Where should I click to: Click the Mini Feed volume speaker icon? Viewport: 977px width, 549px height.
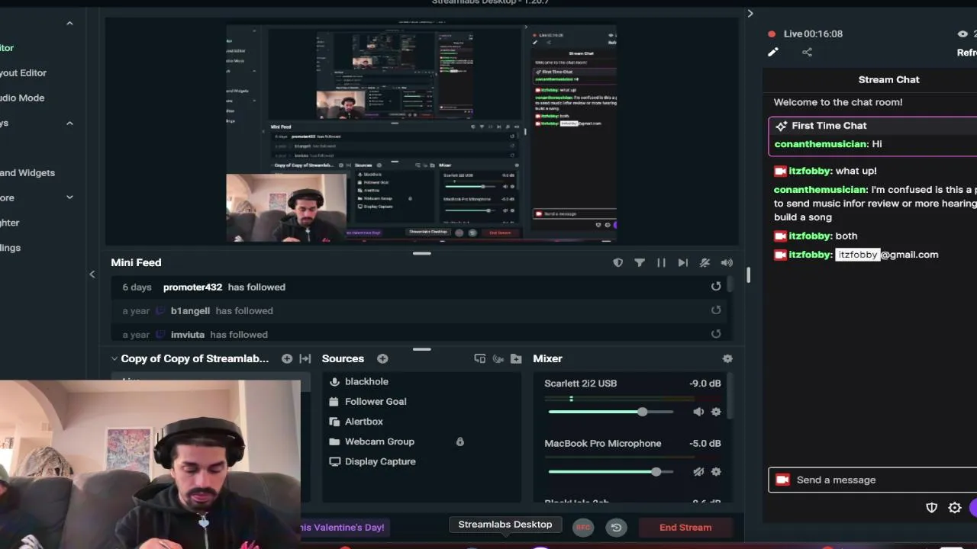point(727,262)
